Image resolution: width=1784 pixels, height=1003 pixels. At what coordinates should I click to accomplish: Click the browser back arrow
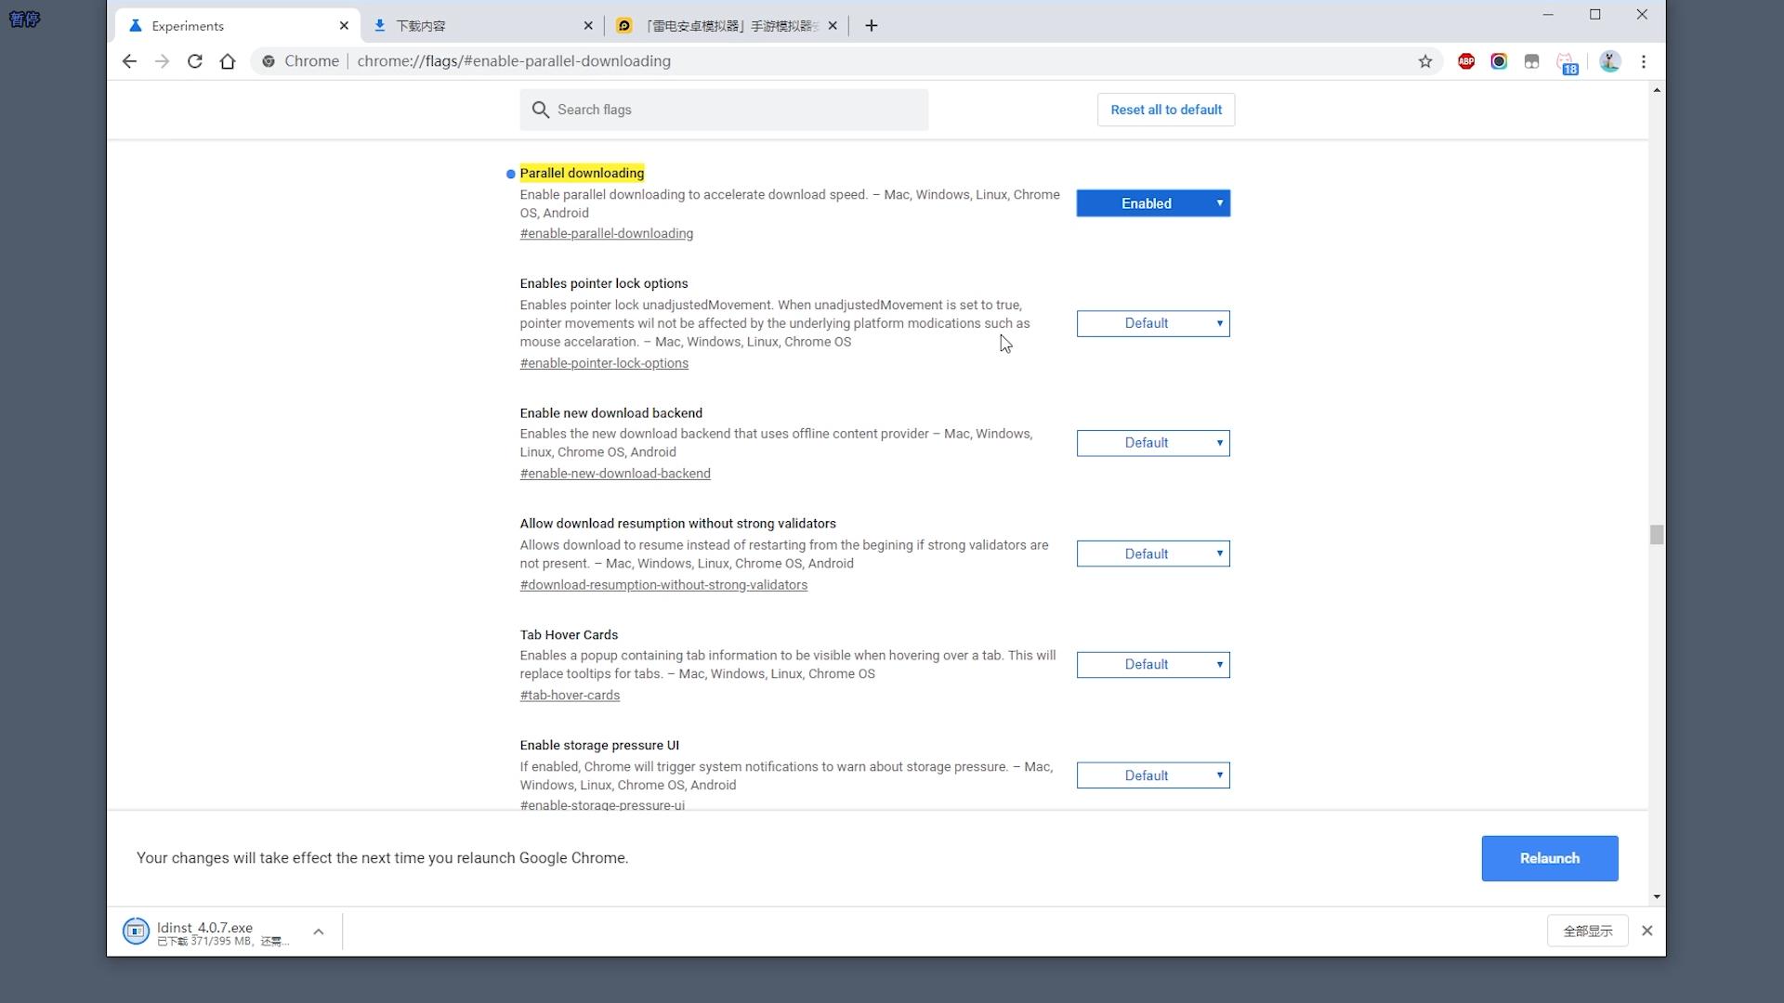129,61
